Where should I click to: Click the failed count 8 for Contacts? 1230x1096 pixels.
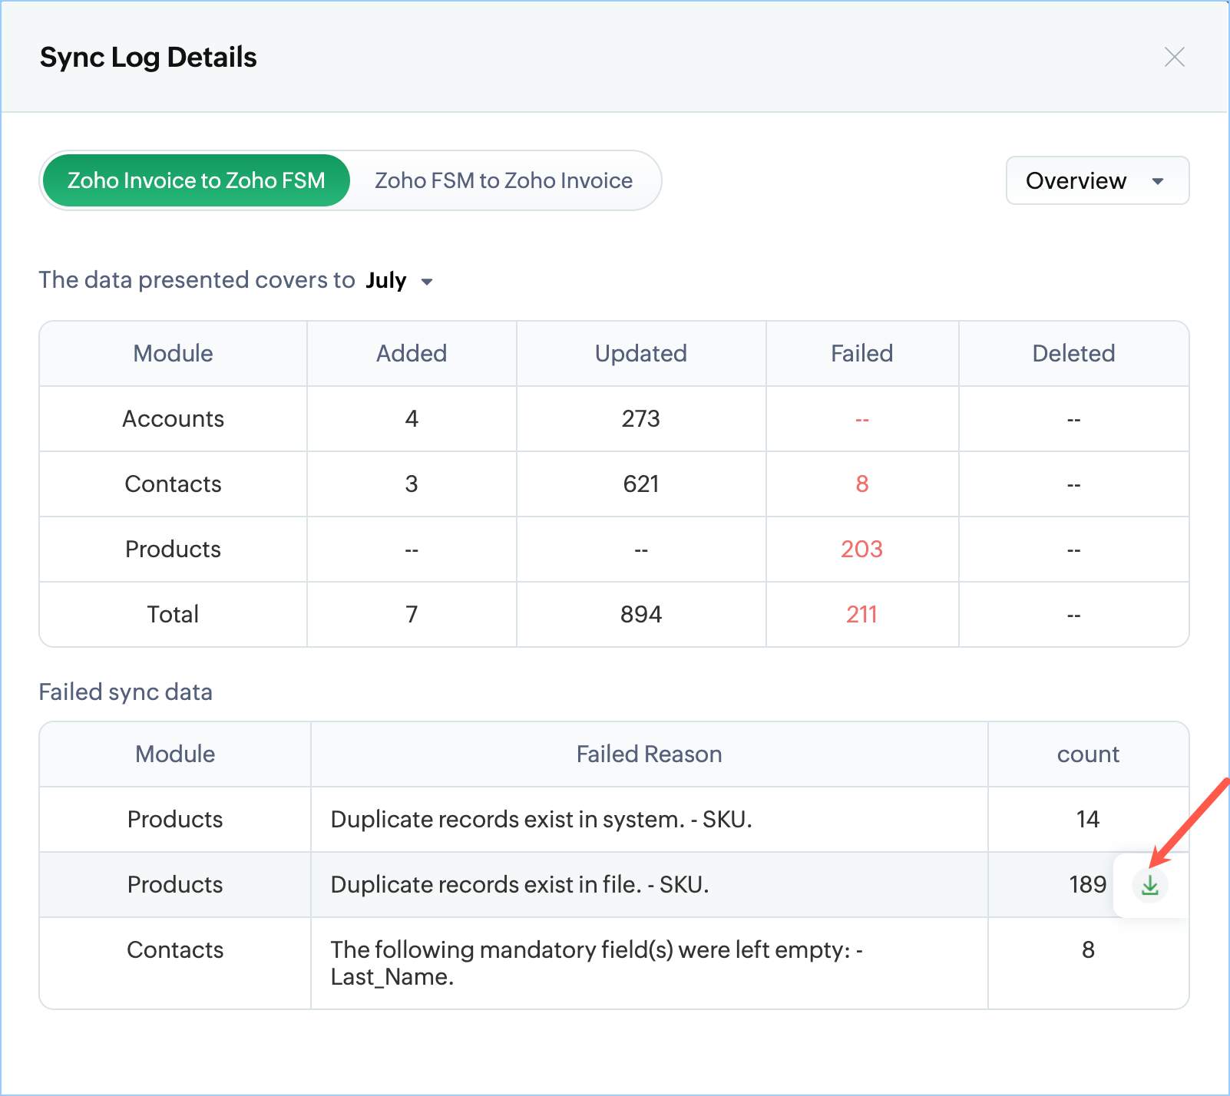[861, 484]
